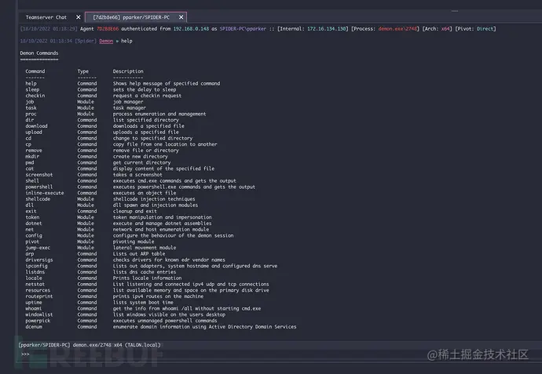Click the 'cat' command name
Image resolution: width=542 pixels, height=374 pixels.
(x=29, y=169)
